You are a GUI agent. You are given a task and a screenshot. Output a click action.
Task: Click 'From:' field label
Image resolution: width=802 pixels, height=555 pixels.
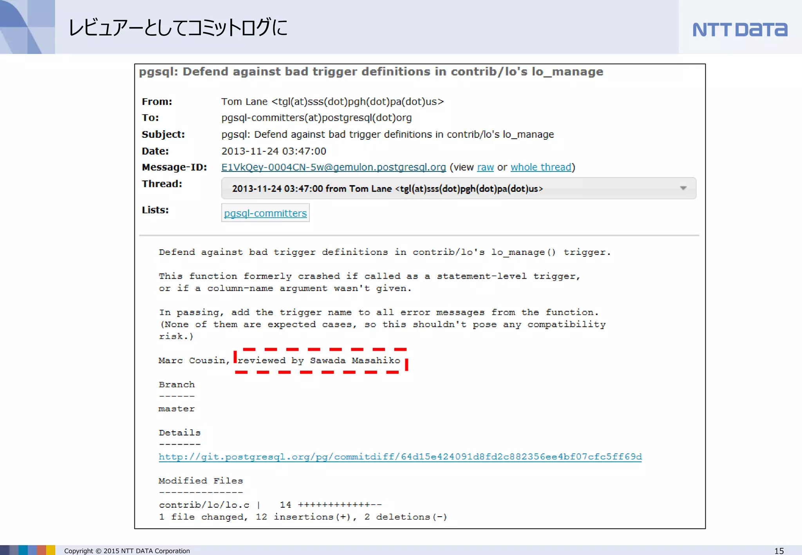tap(157, 102)
